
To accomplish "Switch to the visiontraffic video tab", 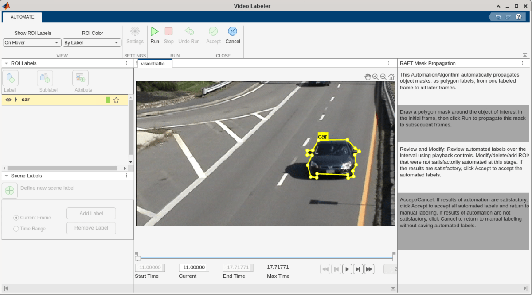I will [153, 64].
